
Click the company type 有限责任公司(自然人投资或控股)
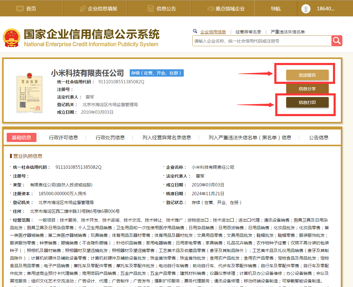click(61, 185)
